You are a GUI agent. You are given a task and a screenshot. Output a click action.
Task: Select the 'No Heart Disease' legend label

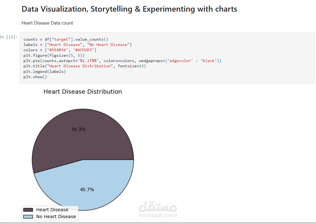(x=56, y=216)
